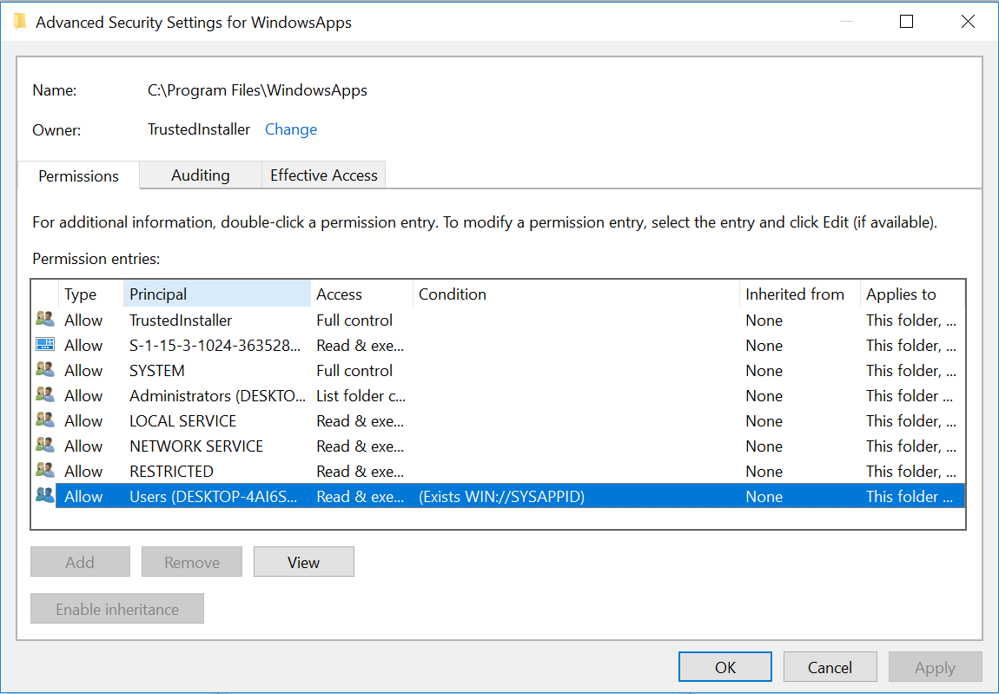The image size is (999, 694).
Task: Click the group icon next to SYSTEM entry
Action: 44,370
